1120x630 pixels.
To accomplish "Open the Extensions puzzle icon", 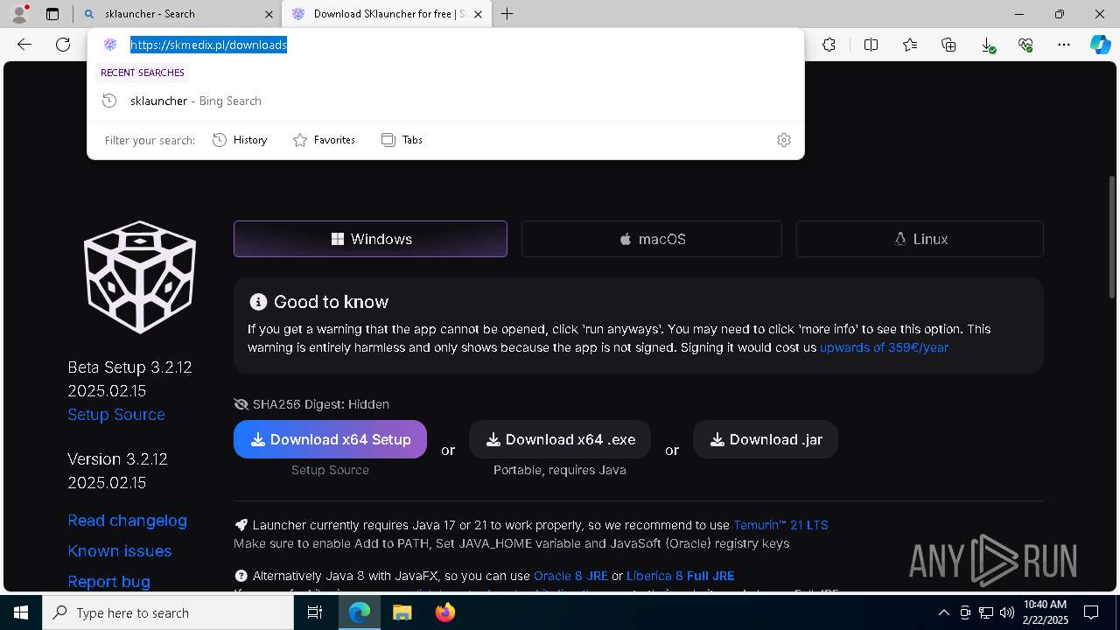I will [x=829, y=45].
